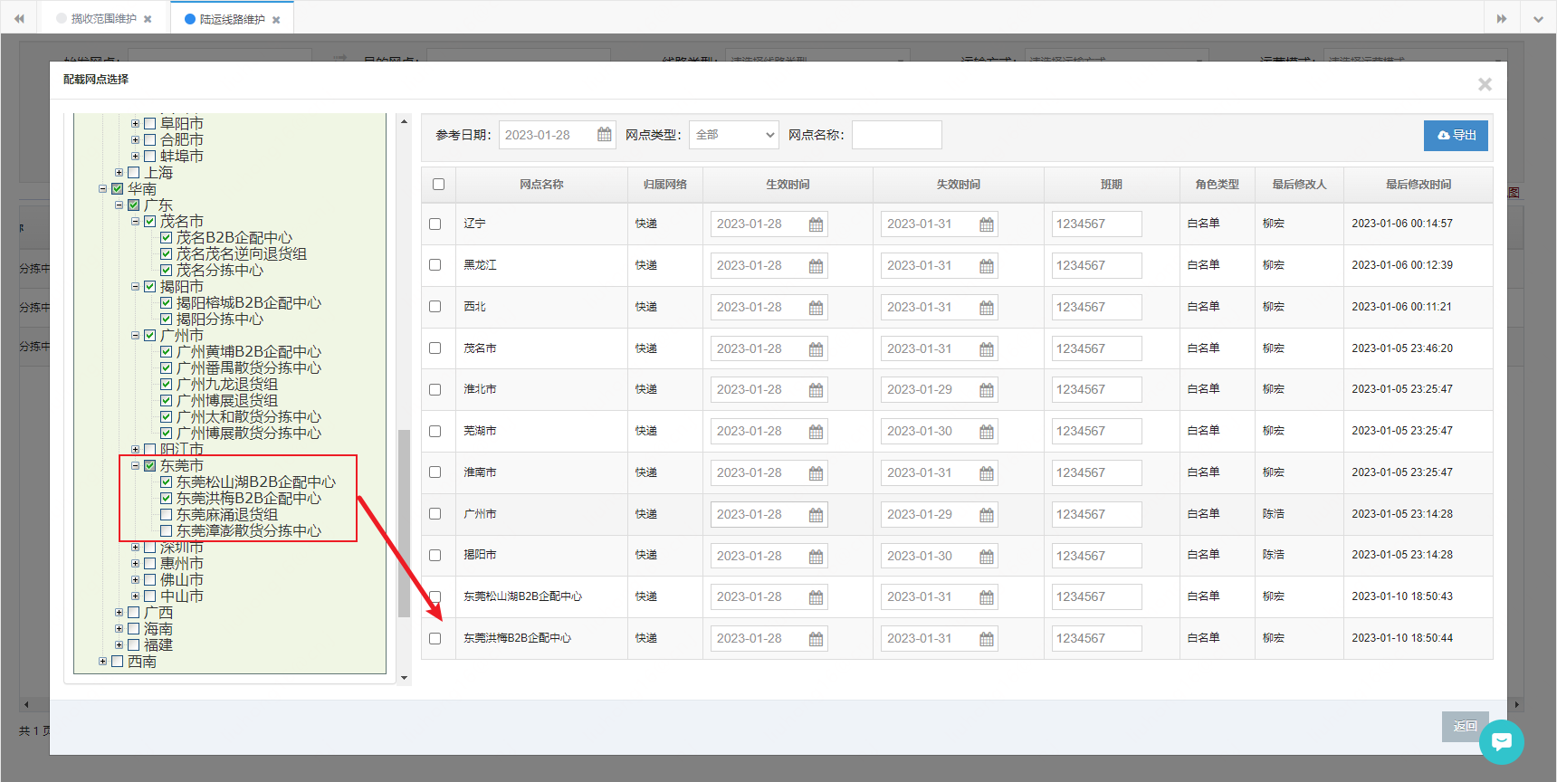Check the 东莞洪梅B2B企配中心 table row checkbox
The image size is (1557, 782).
pos(435,638)
